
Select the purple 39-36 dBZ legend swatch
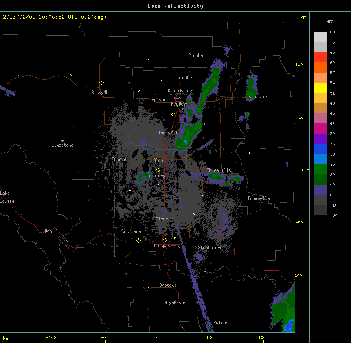[320, 139]
